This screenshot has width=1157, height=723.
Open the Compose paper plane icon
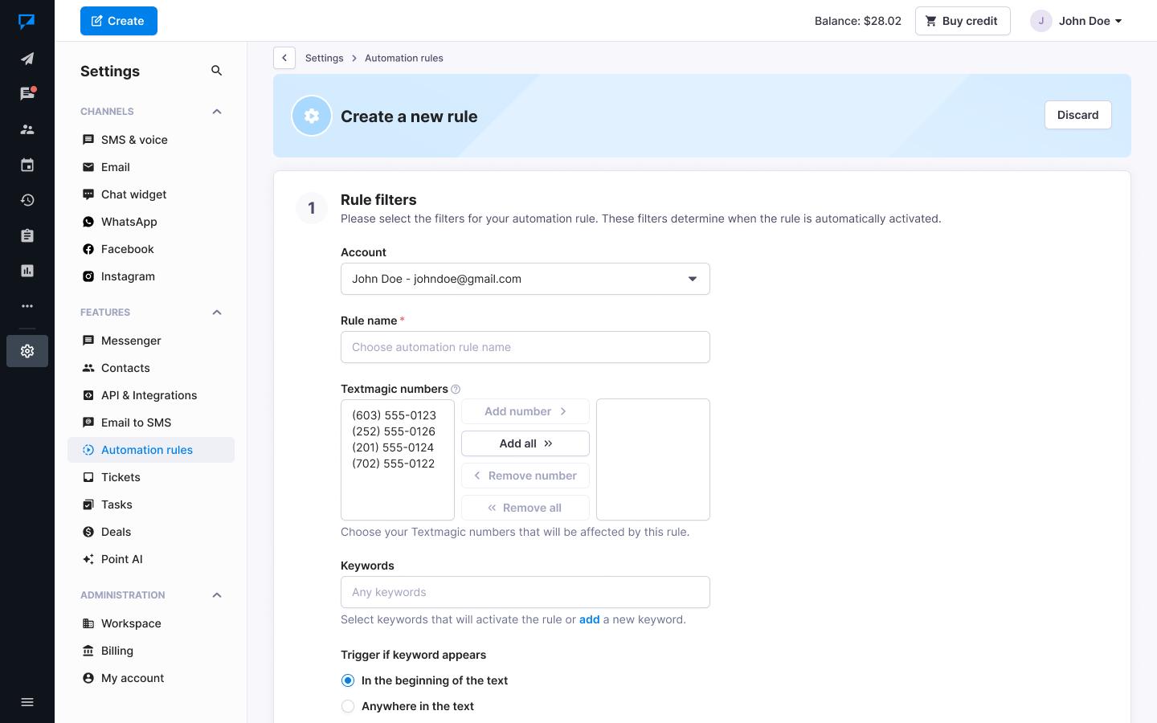click(x=27, y=58)
